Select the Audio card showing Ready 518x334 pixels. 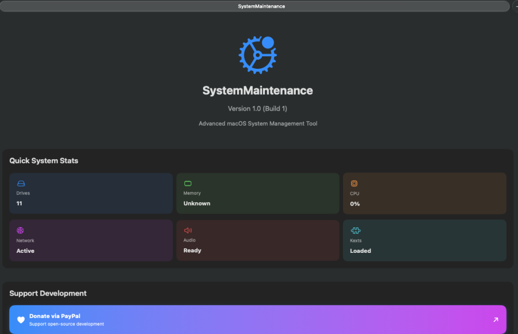pyautogui.click(x=257, y=240)
